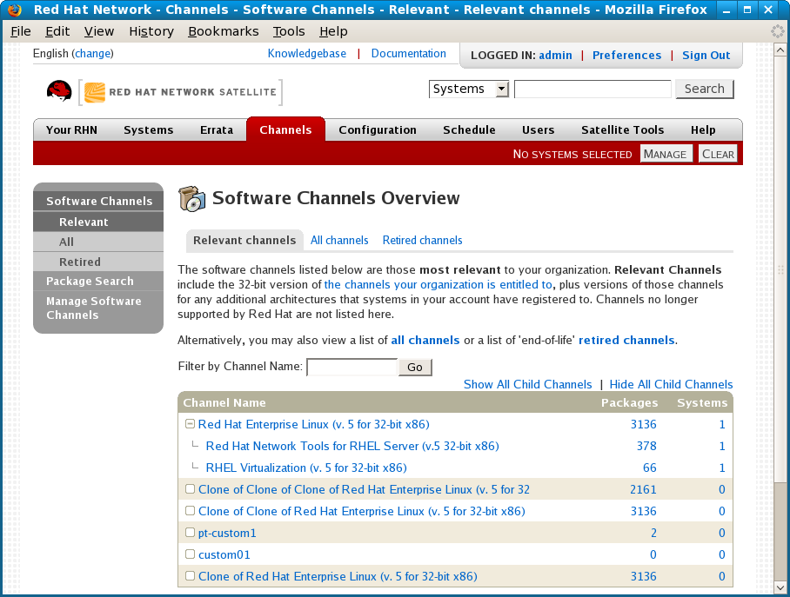Click the Search button

[705, 90]
